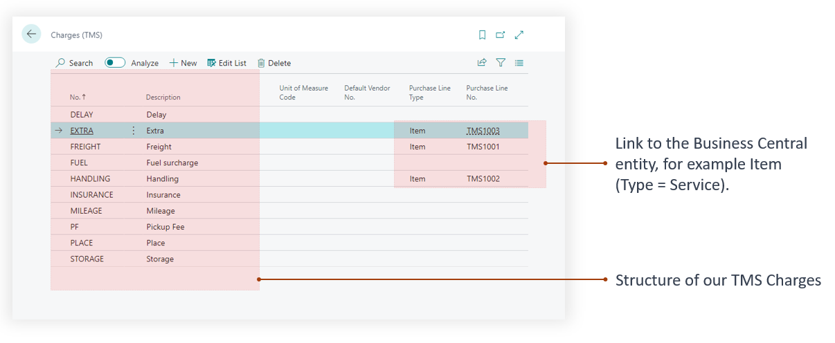Expand page to full screen icon
Screen dimensions: 835x343
519,35
